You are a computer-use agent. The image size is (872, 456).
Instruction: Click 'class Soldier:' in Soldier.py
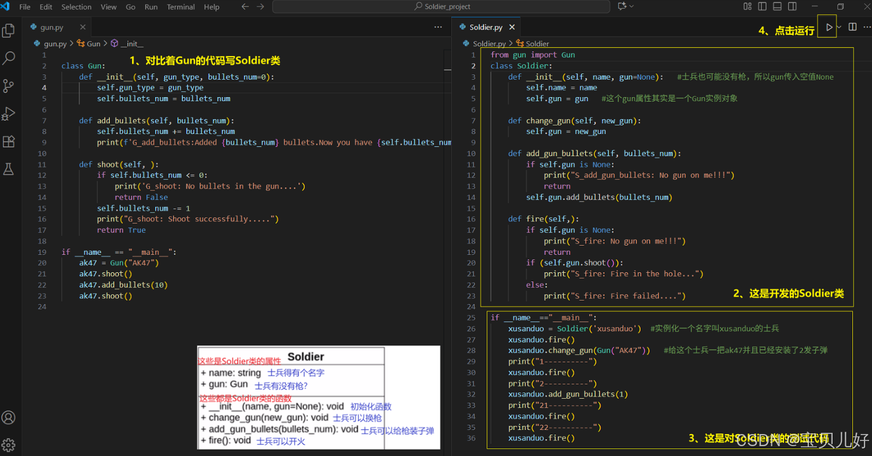[521, 66]
